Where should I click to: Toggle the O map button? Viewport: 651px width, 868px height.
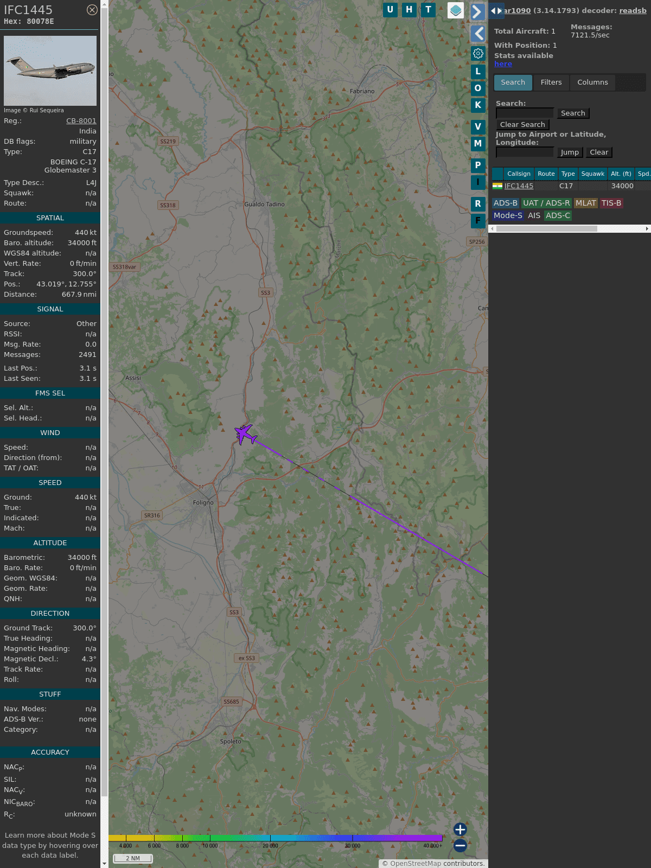point(478,88)
